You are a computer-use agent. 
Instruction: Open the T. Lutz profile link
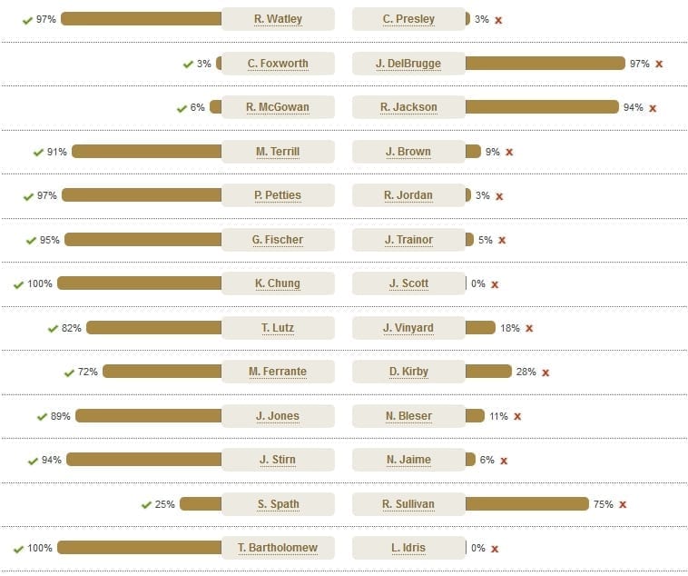(x=278, y=328)
